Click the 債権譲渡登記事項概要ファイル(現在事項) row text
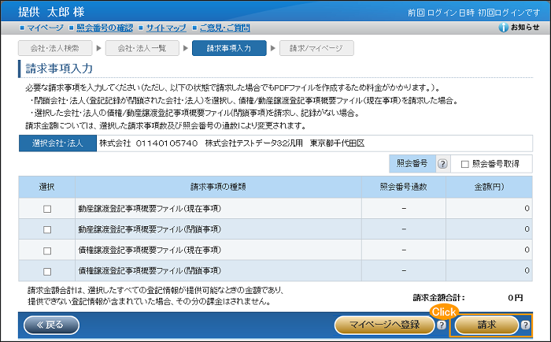 pyautogui.click(x=150, y=250)
